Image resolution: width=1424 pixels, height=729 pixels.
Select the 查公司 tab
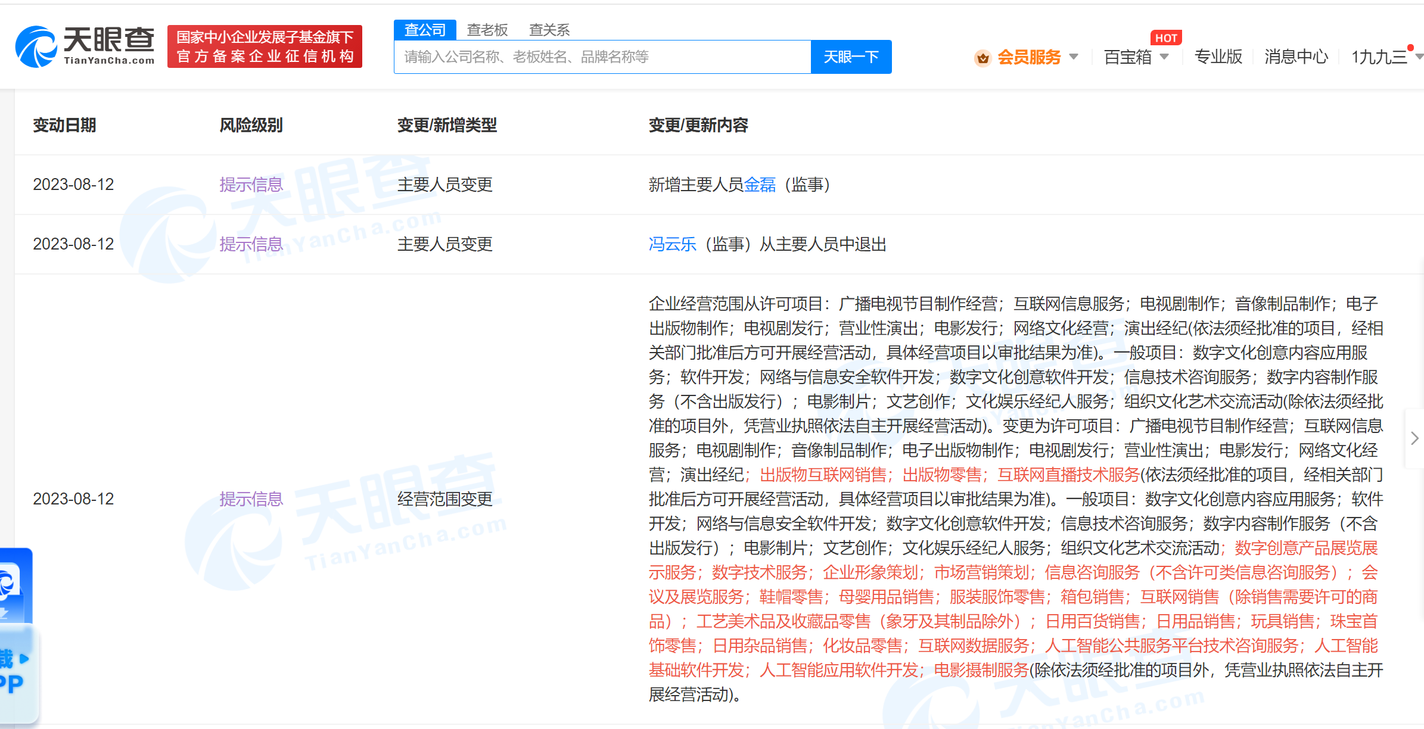pos(425,29)
